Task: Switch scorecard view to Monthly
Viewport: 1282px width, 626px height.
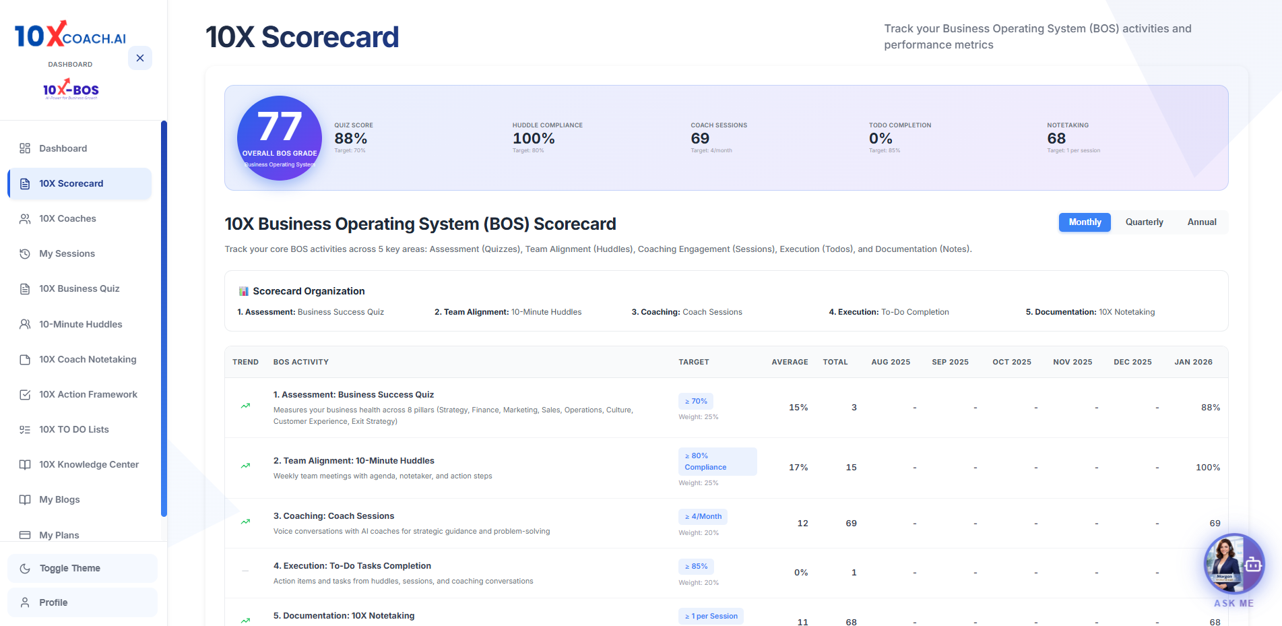Action: (x=1084, y=222)
